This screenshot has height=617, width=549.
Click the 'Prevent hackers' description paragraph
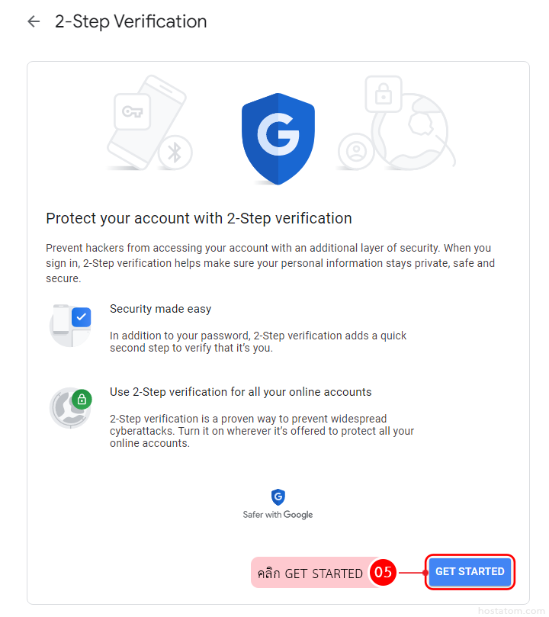(x=270, y=263)
